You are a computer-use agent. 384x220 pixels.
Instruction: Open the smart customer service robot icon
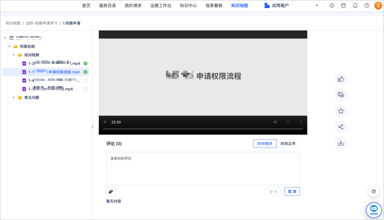coord(374,210)
